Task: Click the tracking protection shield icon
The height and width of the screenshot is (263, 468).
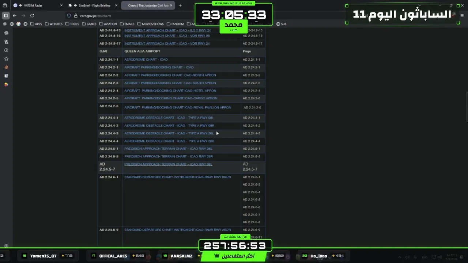Action: 69,16
